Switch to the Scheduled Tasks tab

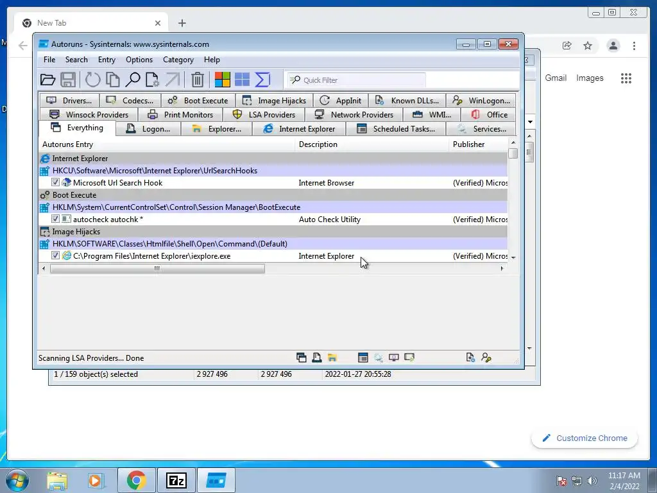click(x=396, y=128)
